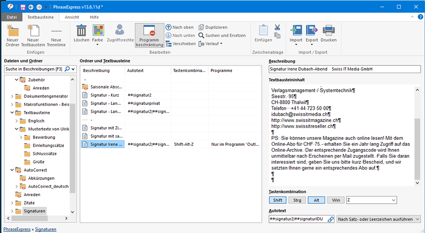
Task: Open the Datei menu
Action: point(11,17)
